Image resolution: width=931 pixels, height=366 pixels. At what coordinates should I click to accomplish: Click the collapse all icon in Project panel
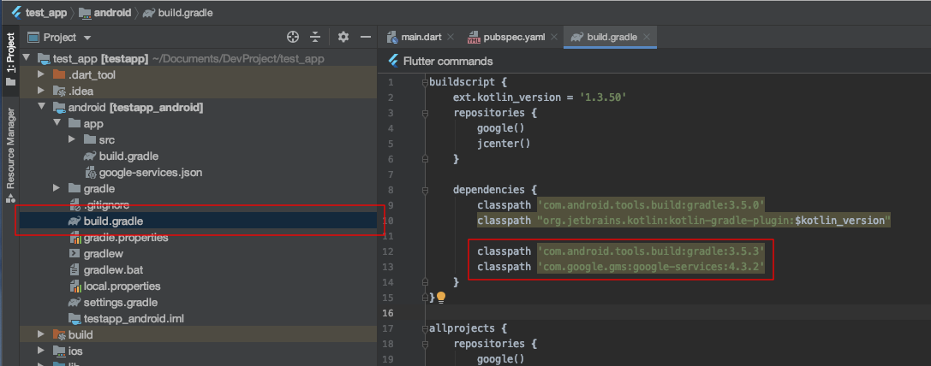[x=315, y=37]
